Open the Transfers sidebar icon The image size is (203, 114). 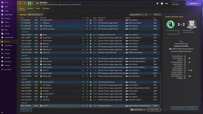[x=2, y=54]
